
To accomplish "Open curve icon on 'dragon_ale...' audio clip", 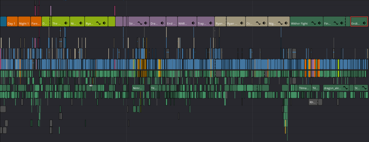I will 345,88.
